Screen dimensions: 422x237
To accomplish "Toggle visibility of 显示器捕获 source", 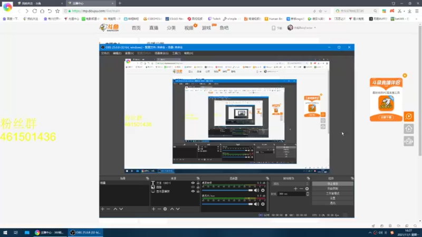I will click(x=193, y=191).
